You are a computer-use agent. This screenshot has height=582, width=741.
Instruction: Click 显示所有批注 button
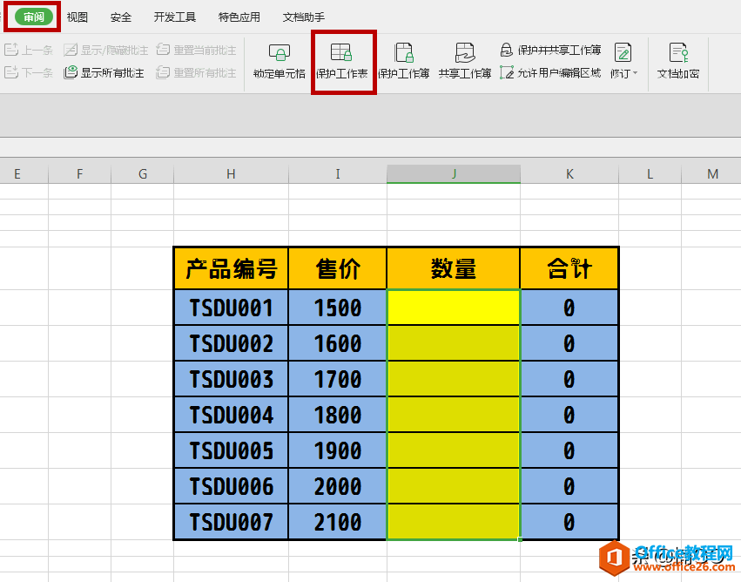click(104, 73)
